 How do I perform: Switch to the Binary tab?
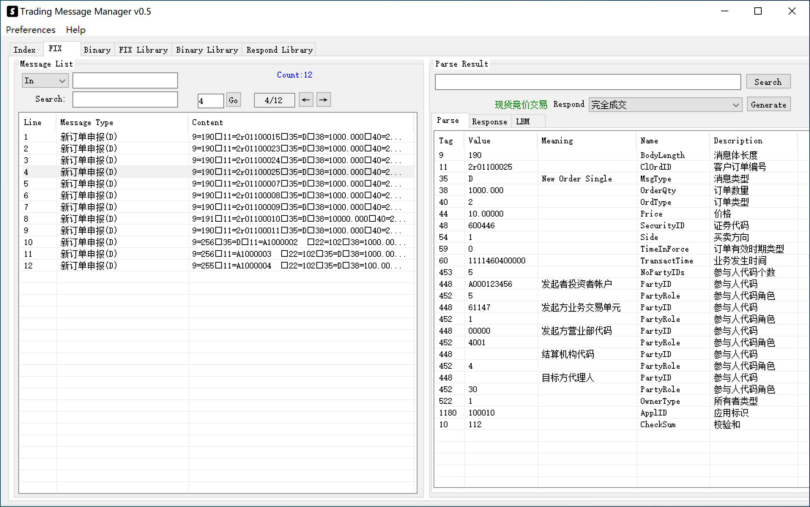(x=97, y=50)
